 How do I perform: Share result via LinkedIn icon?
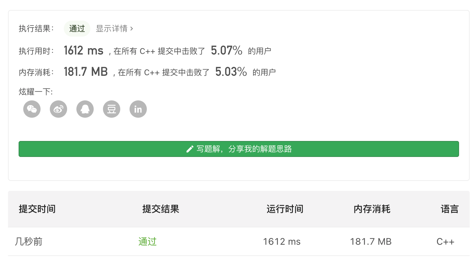click(x=138, y=109)
